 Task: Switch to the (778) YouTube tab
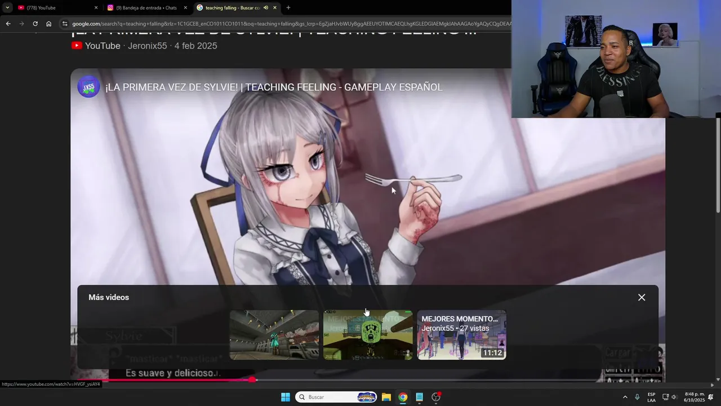[x=56, y=8]
